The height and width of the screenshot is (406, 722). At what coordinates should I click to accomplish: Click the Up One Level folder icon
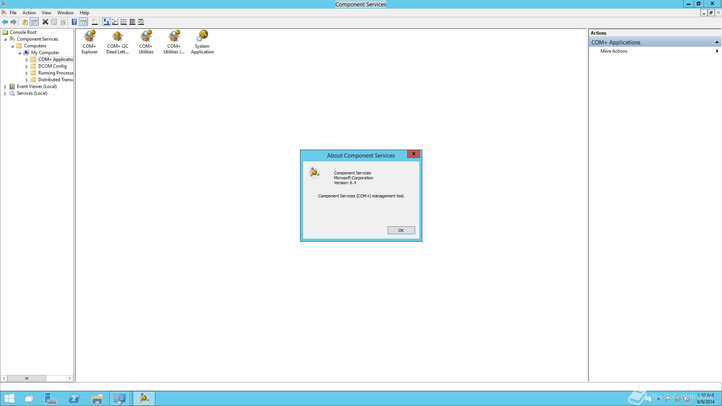click(x=25, y=22)
